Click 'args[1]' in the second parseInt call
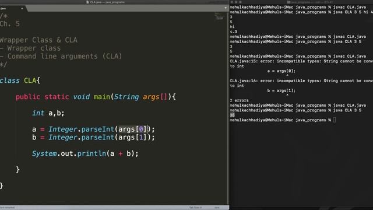 (x=132, y=138)
